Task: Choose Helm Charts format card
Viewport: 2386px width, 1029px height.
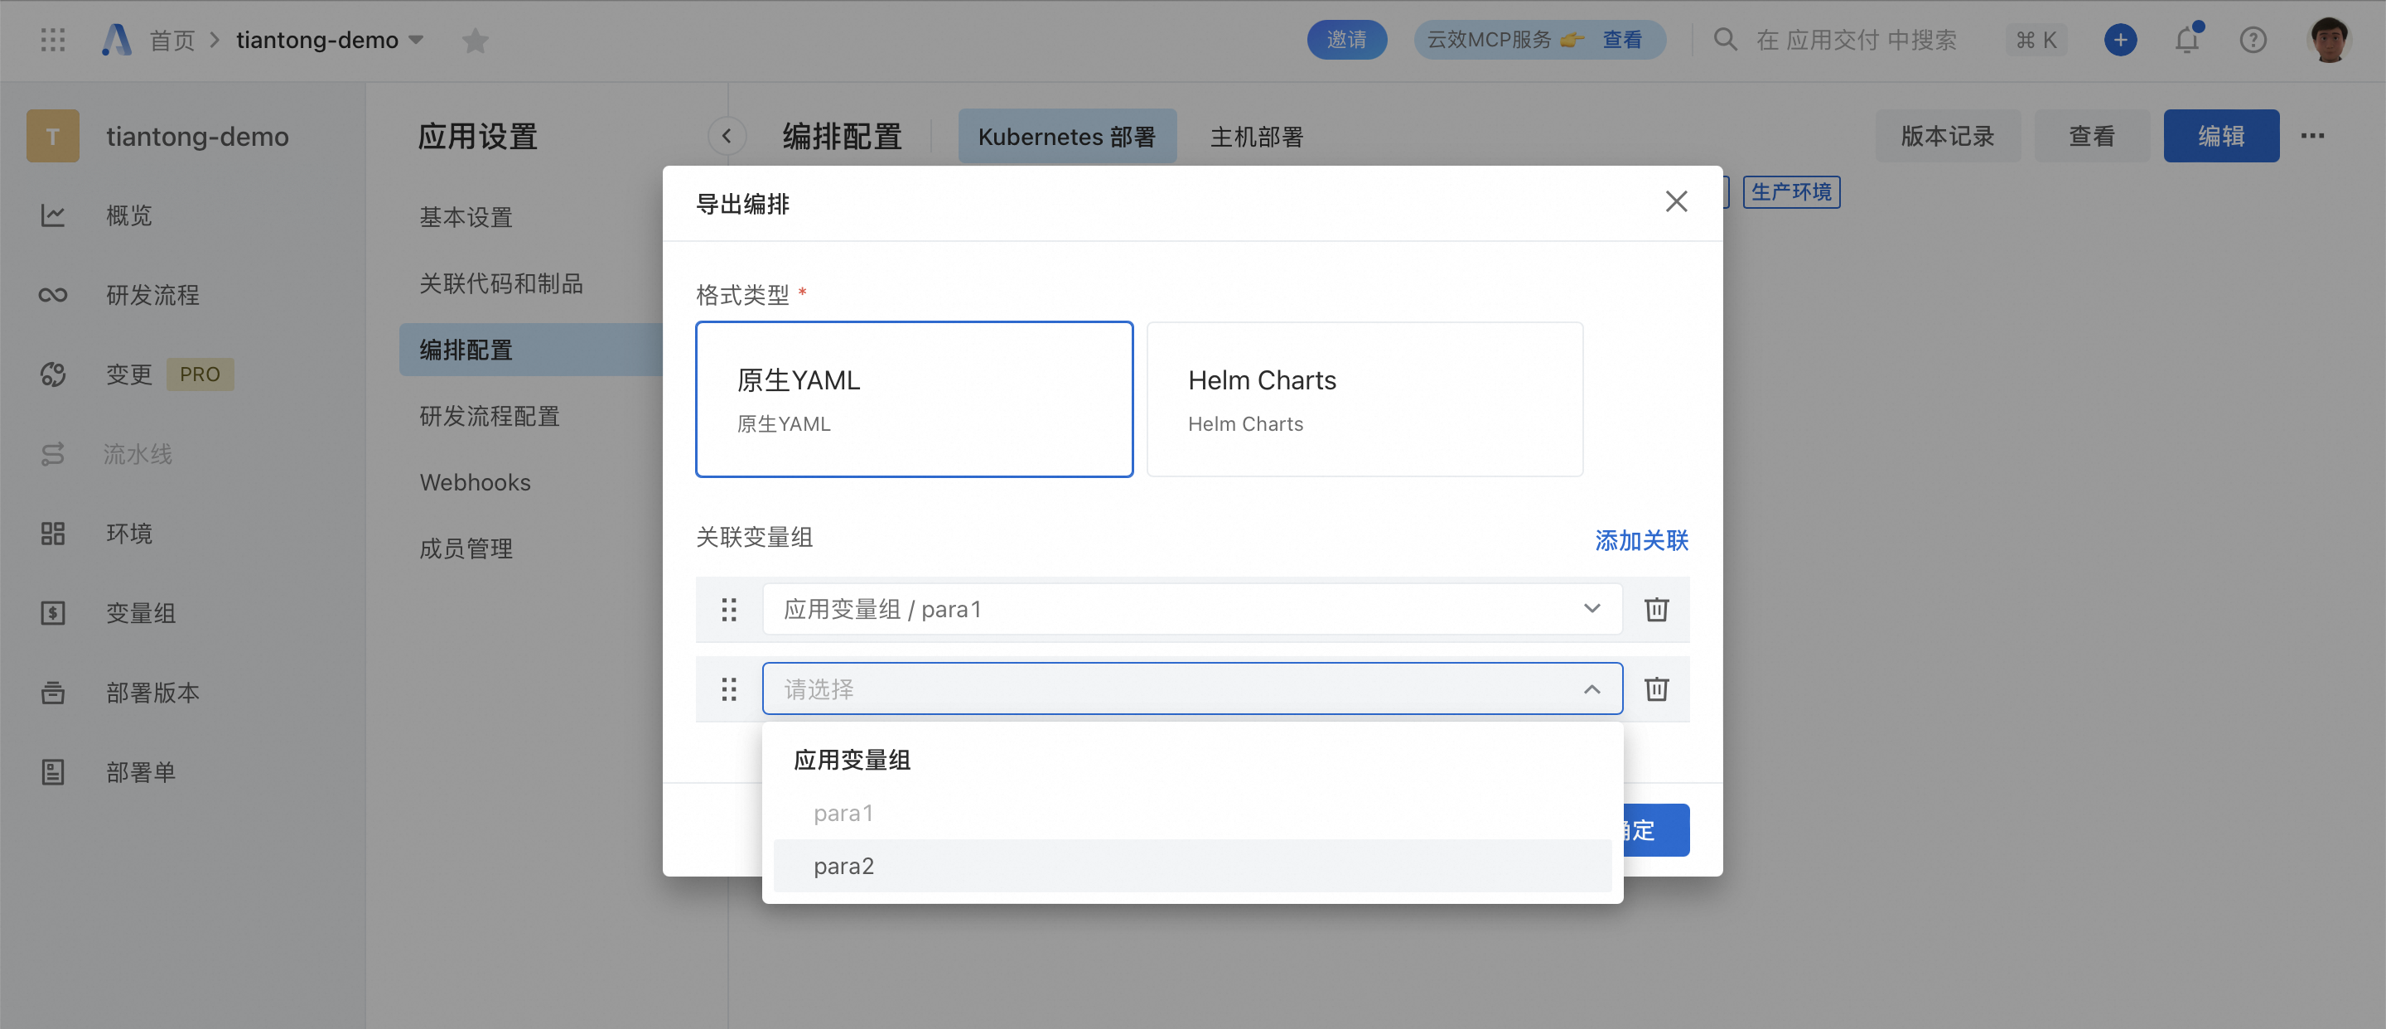Action: [x=1364, y=399]
